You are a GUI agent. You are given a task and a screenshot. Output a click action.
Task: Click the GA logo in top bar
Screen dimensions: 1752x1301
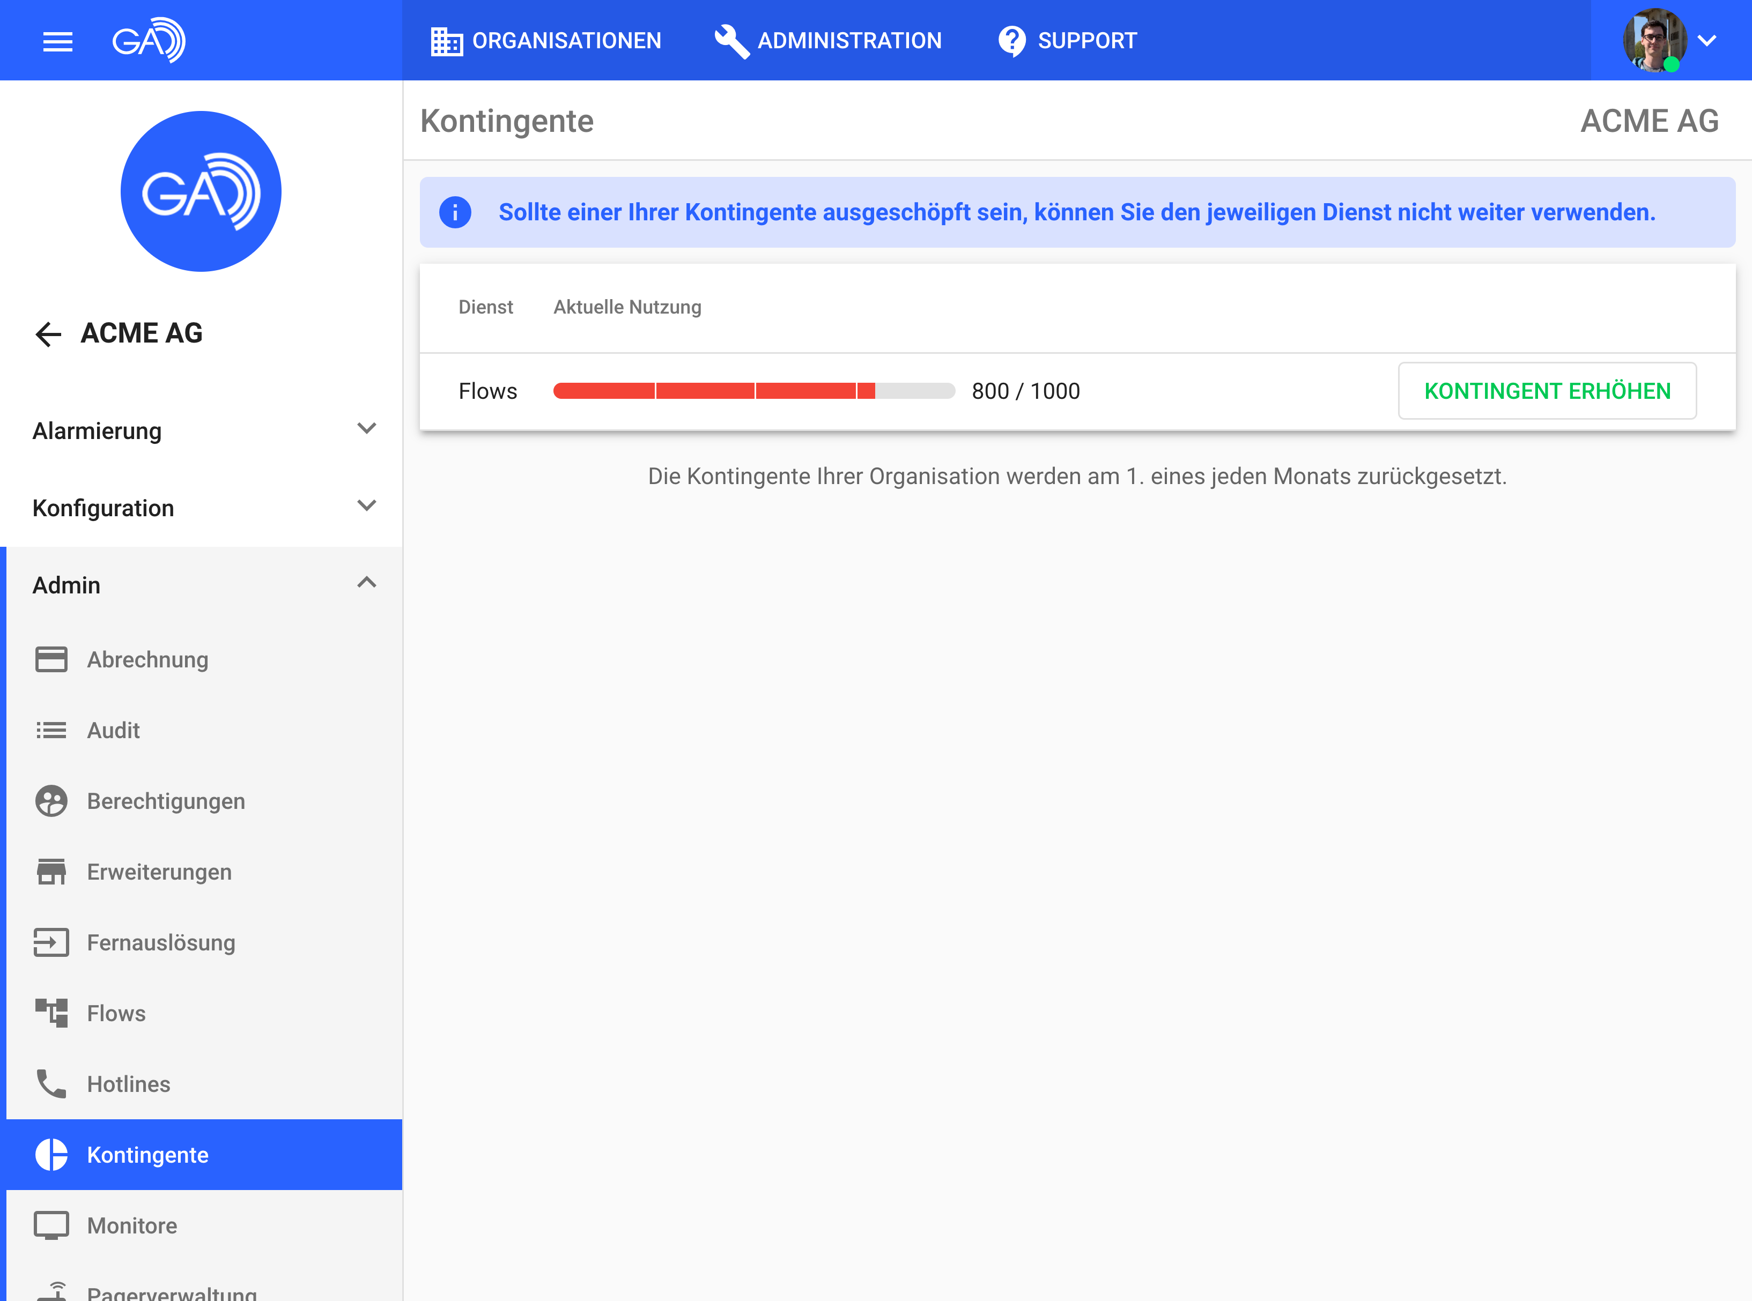(x=149, y=40)
